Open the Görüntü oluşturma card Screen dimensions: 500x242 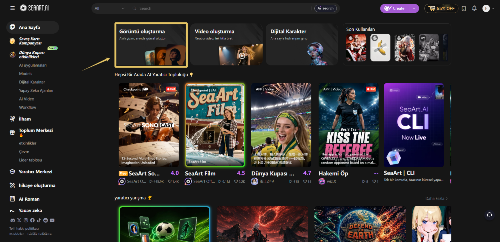[x=151, y=45]
